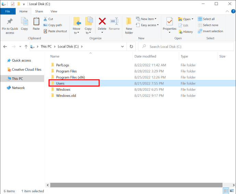The image size is (236, 194).
Task: Click the Rename icon
Action: point(114,21)
